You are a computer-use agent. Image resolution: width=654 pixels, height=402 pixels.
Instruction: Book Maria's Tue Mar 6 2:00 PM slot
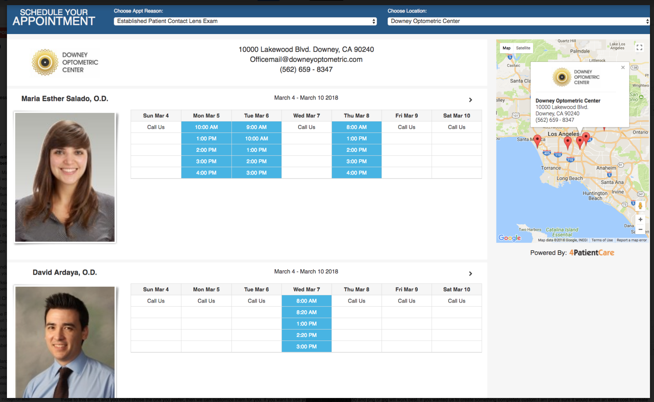(256, 161)
